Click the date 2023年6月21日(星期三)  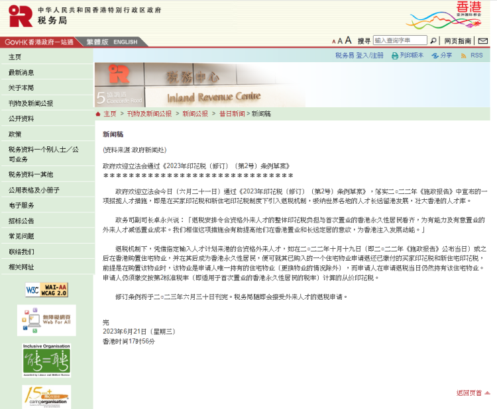click(x=139, y=332)
